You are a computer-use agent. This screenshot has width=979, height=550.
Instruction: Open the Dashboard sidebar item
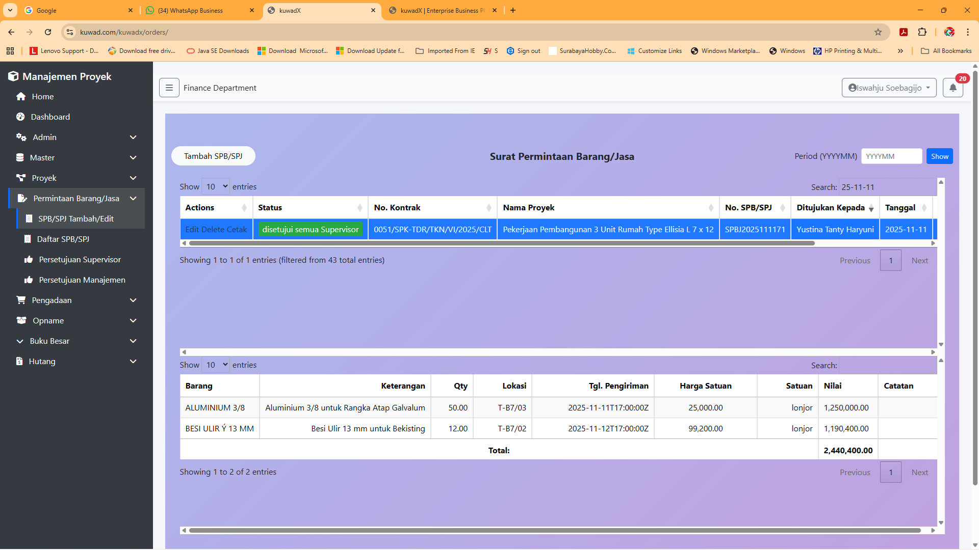coord(50,117)
